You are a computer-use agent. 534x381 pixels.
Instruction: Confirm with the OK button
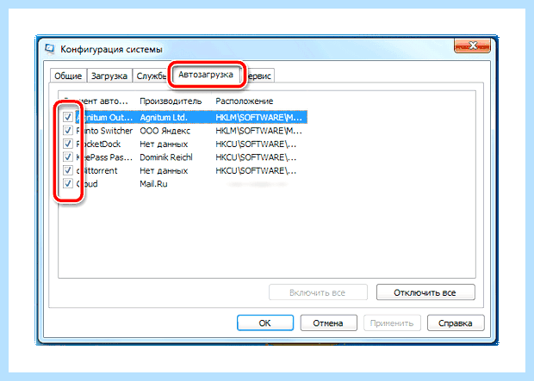tap(265, 323)
